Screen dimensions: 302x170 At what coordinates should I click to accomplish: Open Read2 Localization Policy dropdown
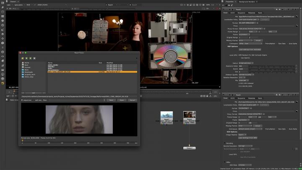[x=249, y=20]
